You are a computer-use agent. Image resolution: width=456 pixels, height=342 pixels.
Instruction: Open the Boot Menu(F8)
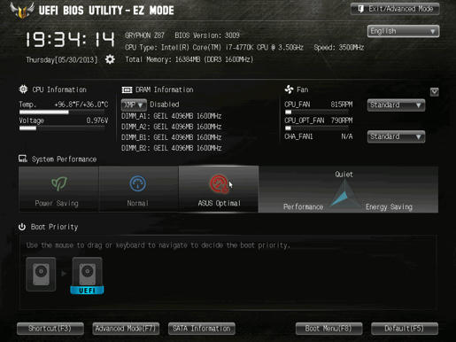pos(328,329)
